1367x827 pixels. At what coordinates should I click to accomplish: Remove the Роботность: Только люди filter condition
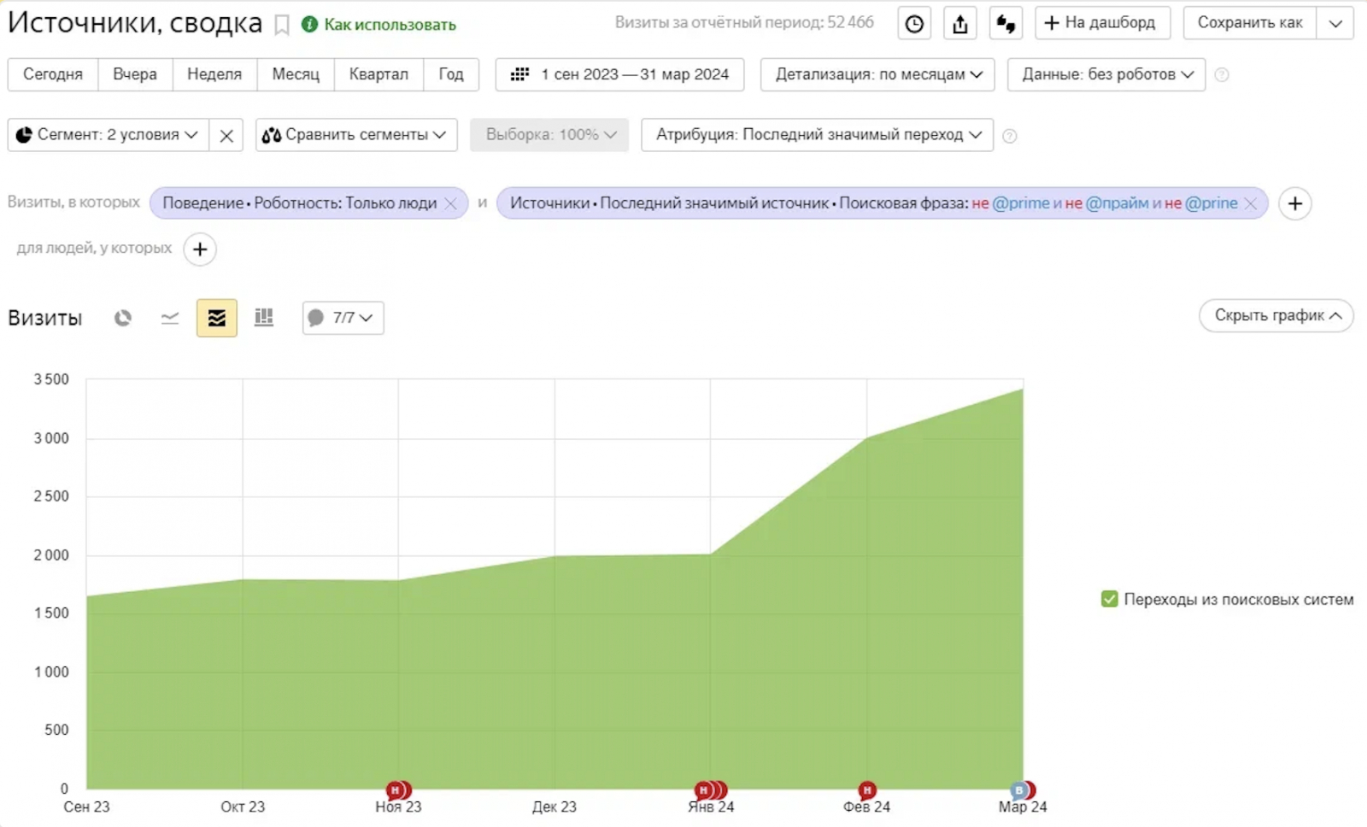click(451, 203)
